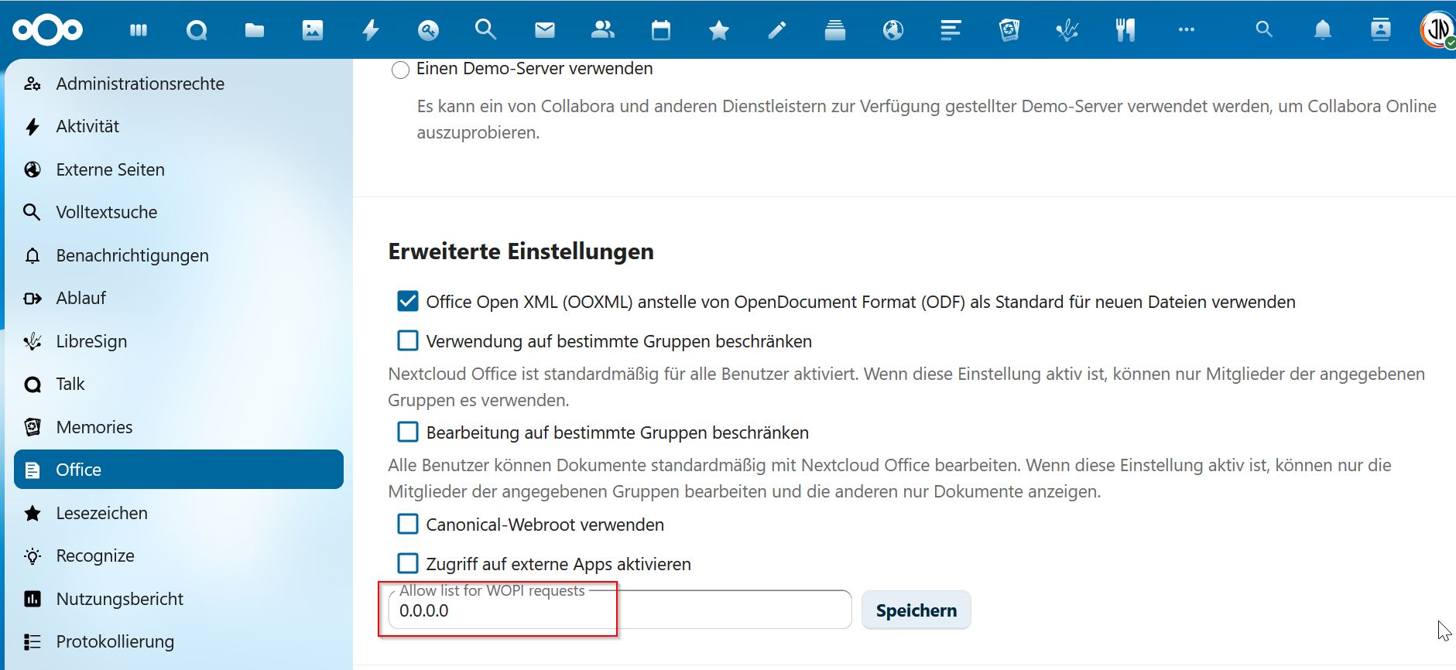Check Verwendung auf bestimmte Gruppen beschränken
1456x670 pixels.
[408, 341]
